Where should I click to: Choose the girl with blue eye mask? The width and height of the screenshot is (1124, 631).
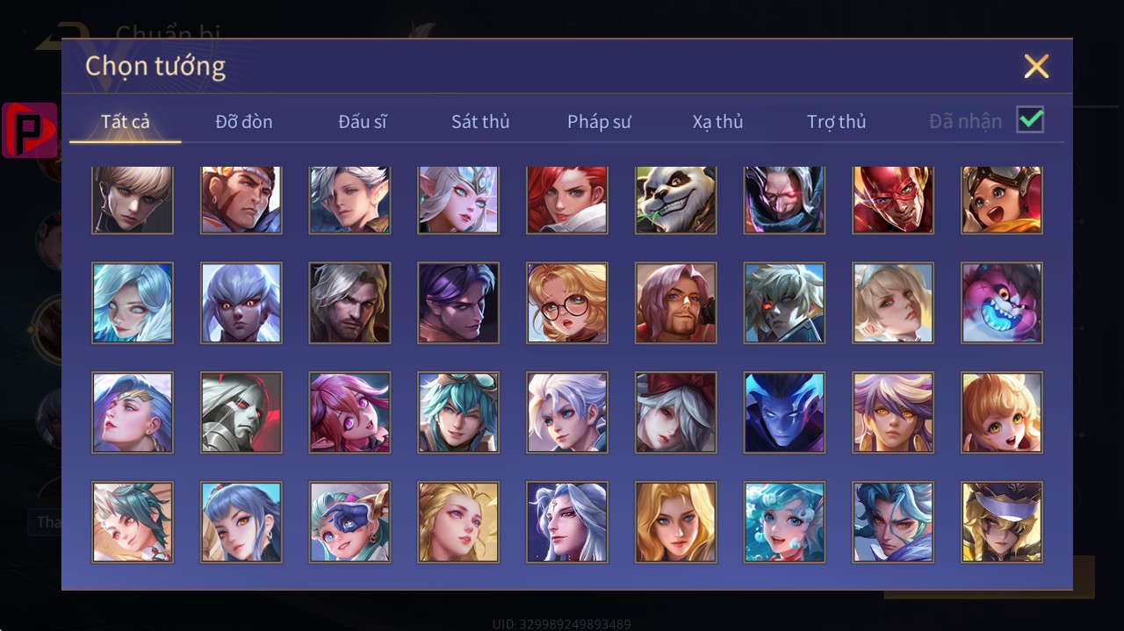pos(349,522)
